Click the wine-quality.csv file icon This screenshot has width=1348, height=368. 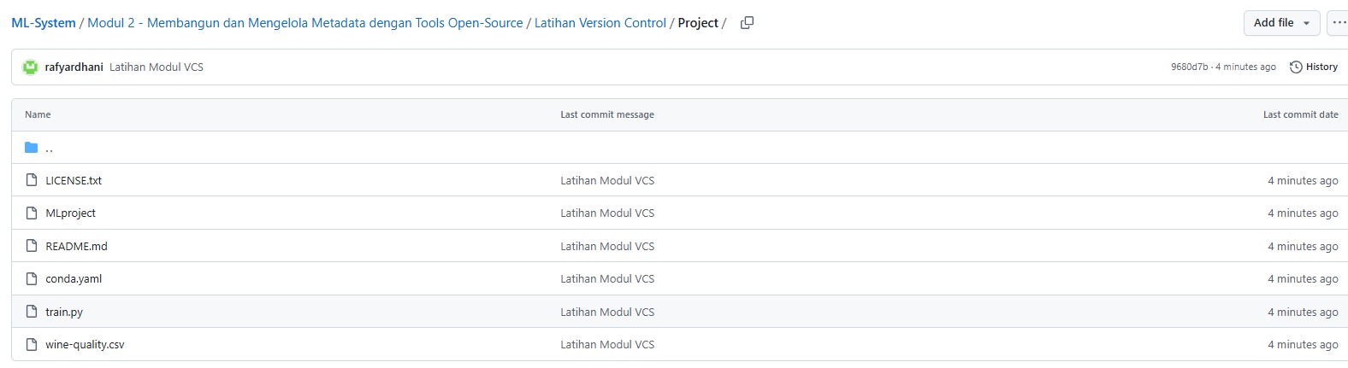click(32, 344)
